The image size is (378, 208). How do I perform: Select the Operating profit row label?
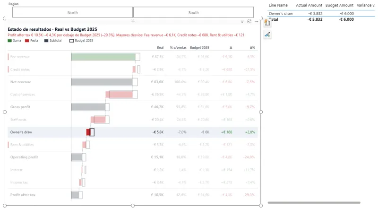click(24, 157)
